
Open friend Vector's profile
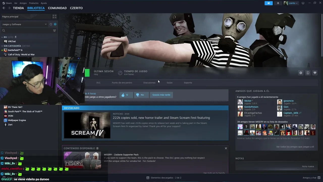[248, 101]
